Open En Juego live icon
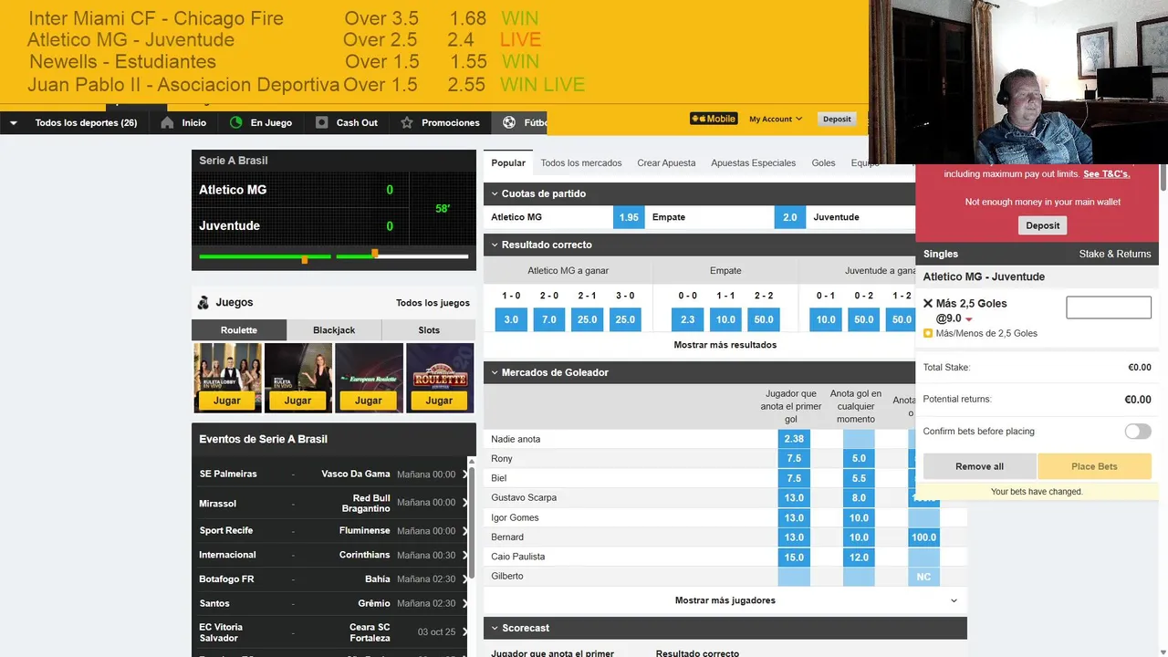The height and width of the screenshot is (657, 1168). [235, 122]
